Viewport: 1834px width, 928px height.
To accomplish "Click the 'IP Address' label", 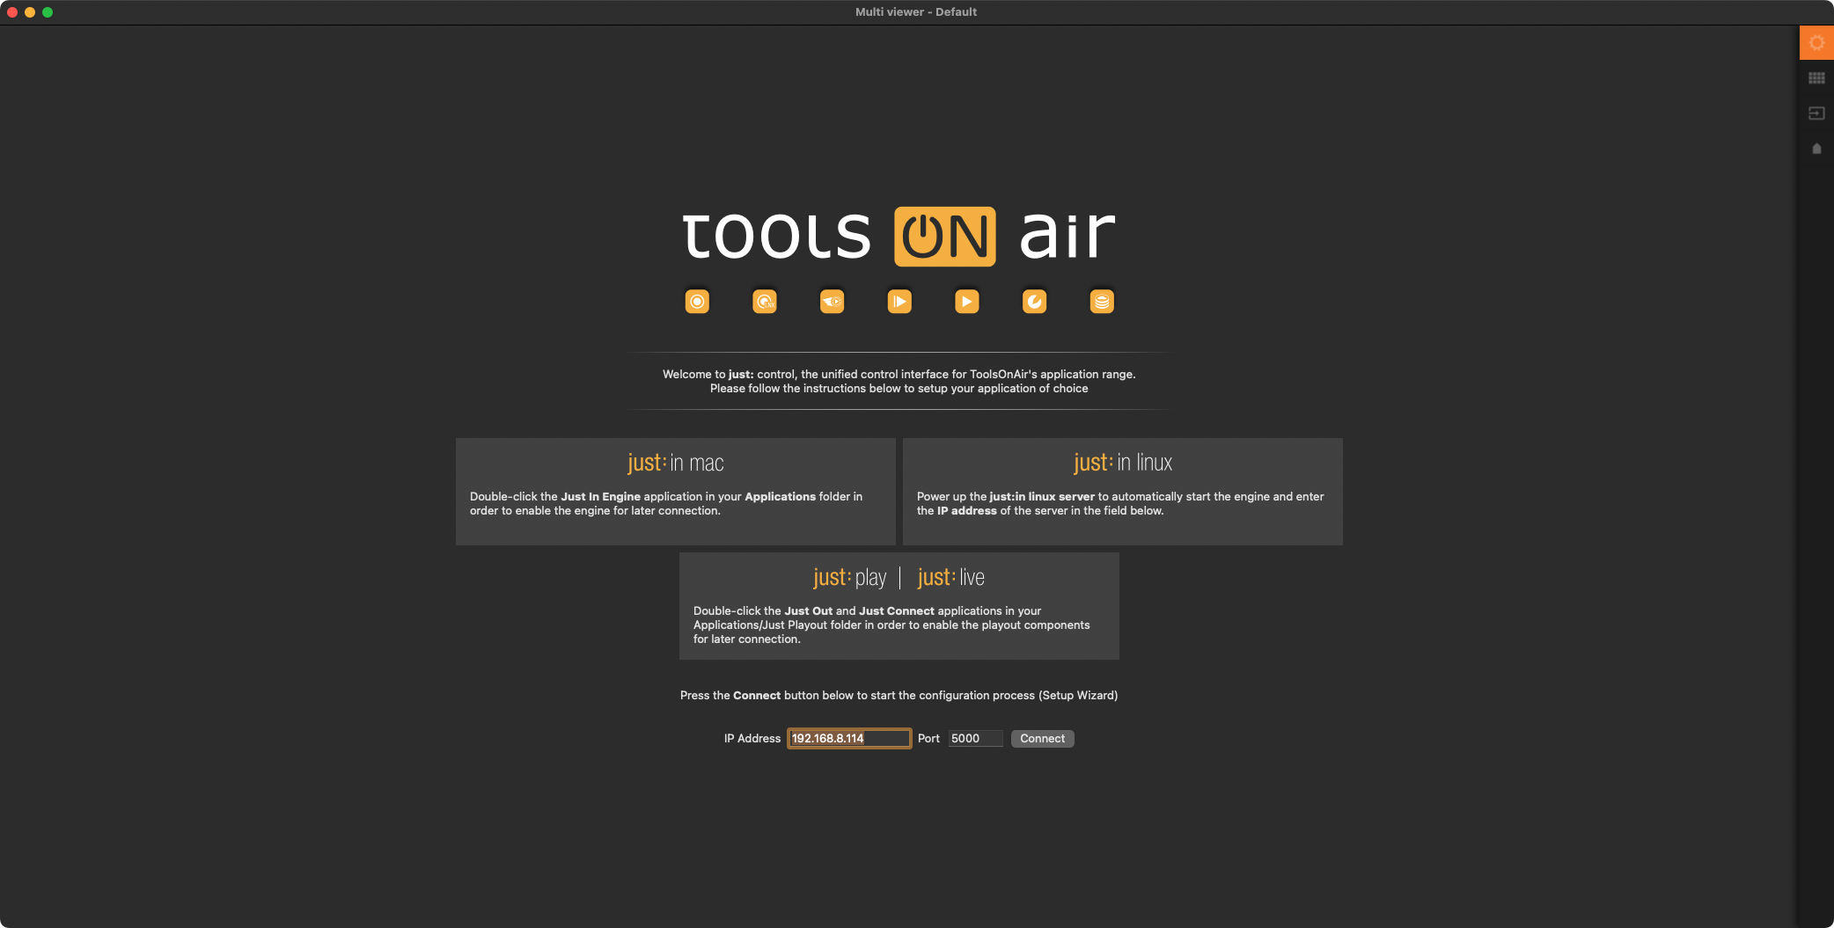I will pos(752,739).
